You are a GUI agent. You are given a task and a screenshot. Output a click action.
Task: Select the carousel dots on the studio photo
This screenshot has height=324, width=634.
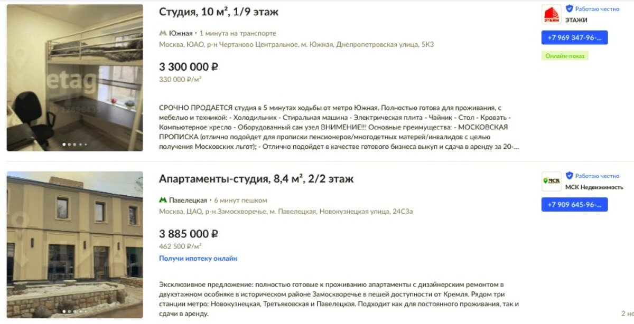tap(74, 144)
